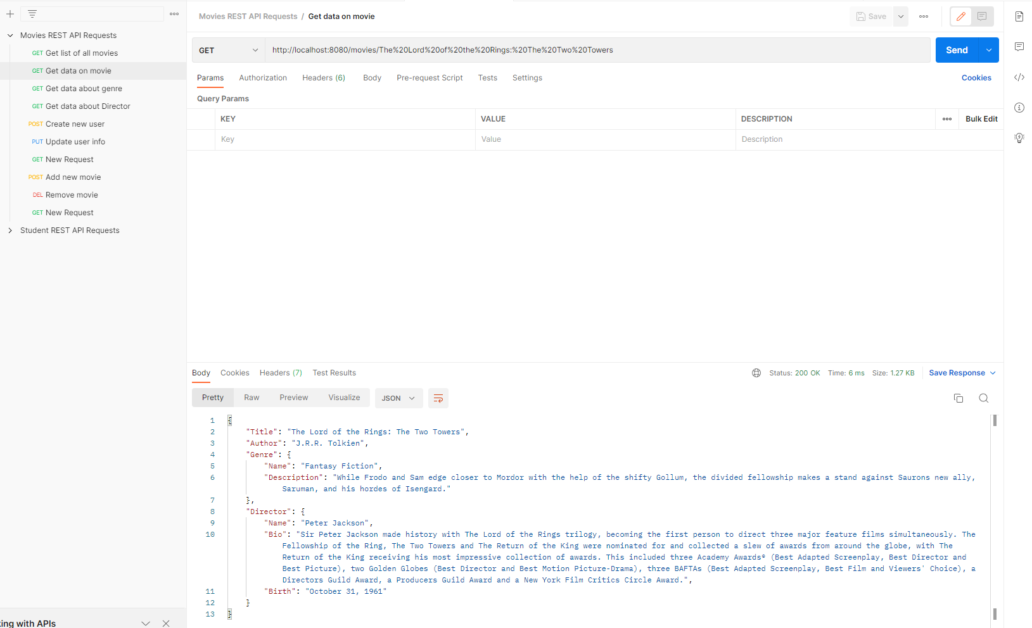The image size is (1032, 628).
Task: Collapse the bottom panel chevron
Action: [146, 624]
